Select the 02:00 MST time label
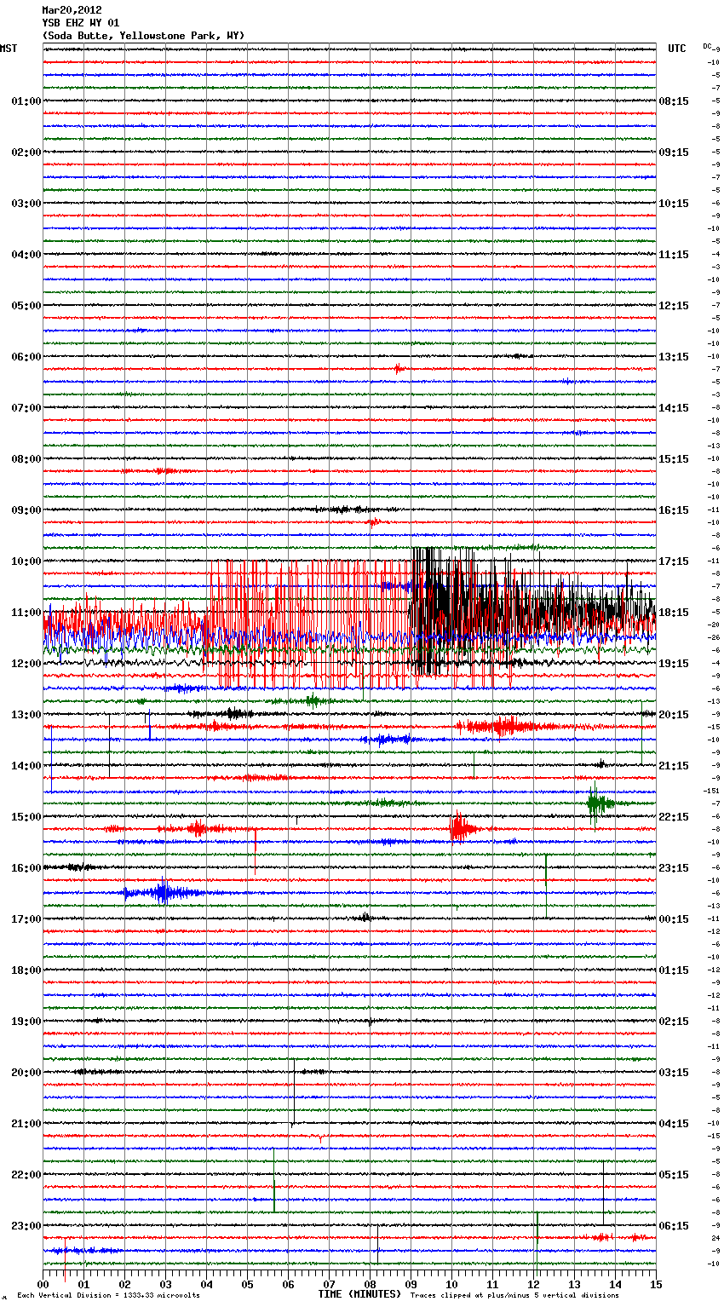The height and width of the screenshot is (1307, 724). pos(26,153)
